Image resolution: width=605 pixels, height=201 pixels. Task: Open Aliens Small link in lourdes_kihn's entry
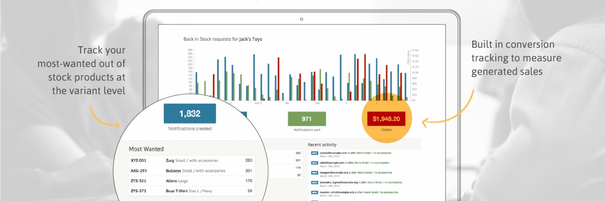tap(381, 192)
